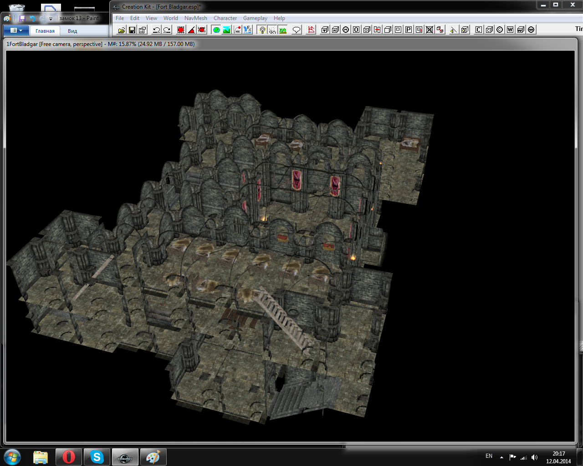Click the circled M toolbar icon
This screenshot has width=583, height=466.
coord(346,30)
